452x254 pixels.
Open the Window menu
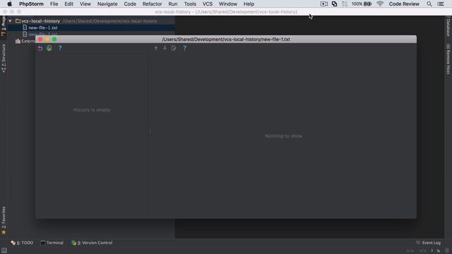227,4
